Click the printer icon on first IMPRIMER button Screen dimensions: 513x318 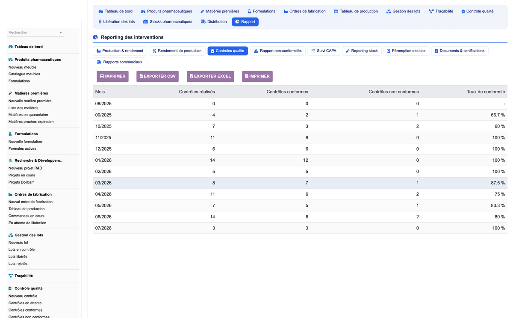coord(102,76)
